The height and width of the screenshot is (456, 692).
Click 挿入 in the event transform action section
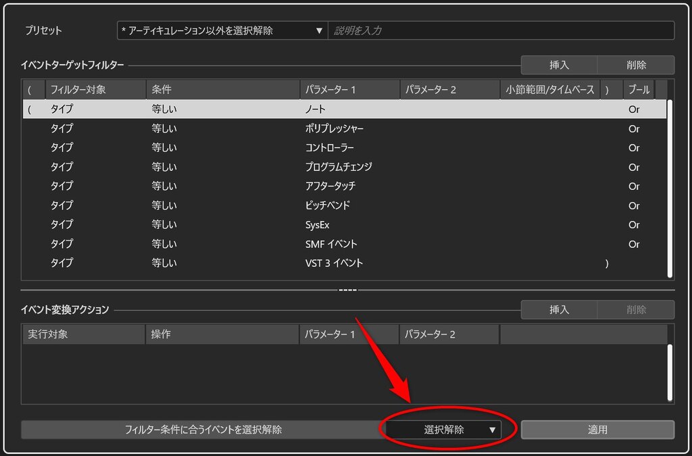559,309
